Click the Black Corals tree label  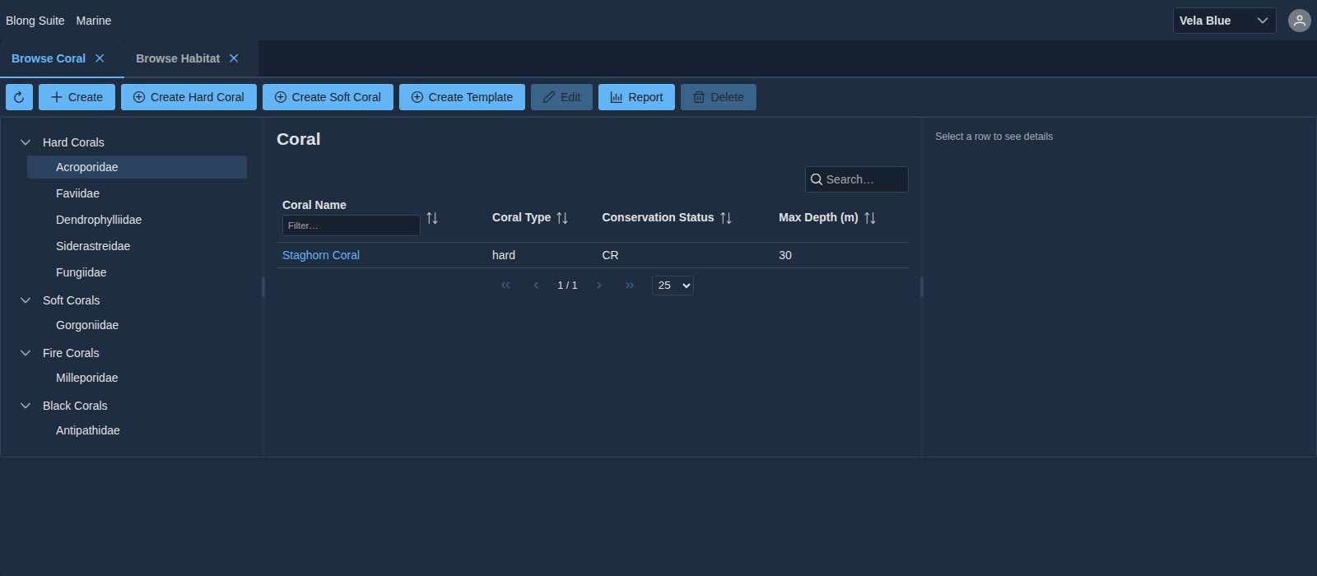pos(75,406)
